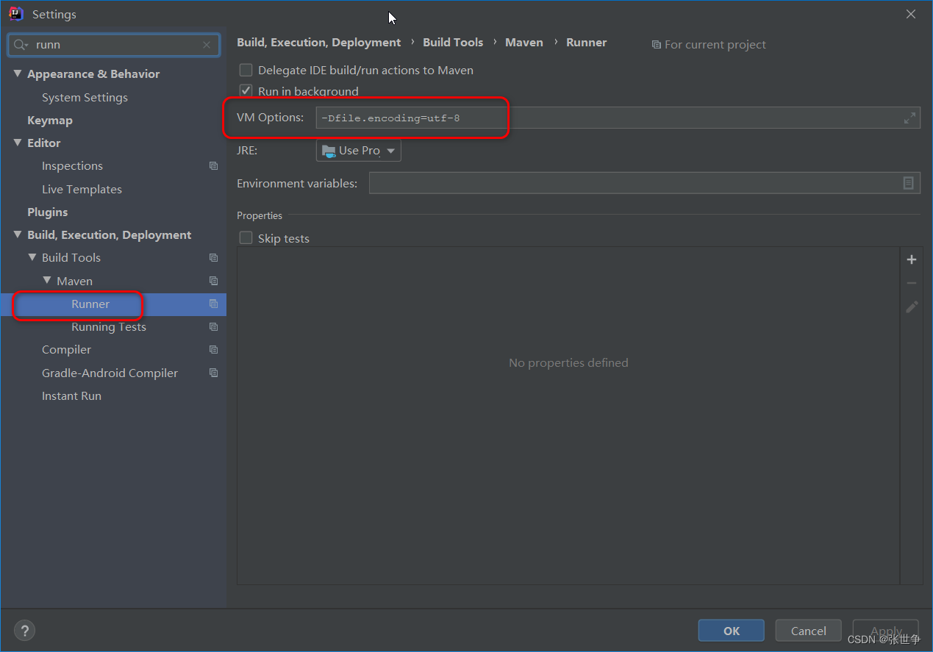Focus the settings search box
Image resolution: width=933 pixels, height=652 pixels.
coord(114,45)
